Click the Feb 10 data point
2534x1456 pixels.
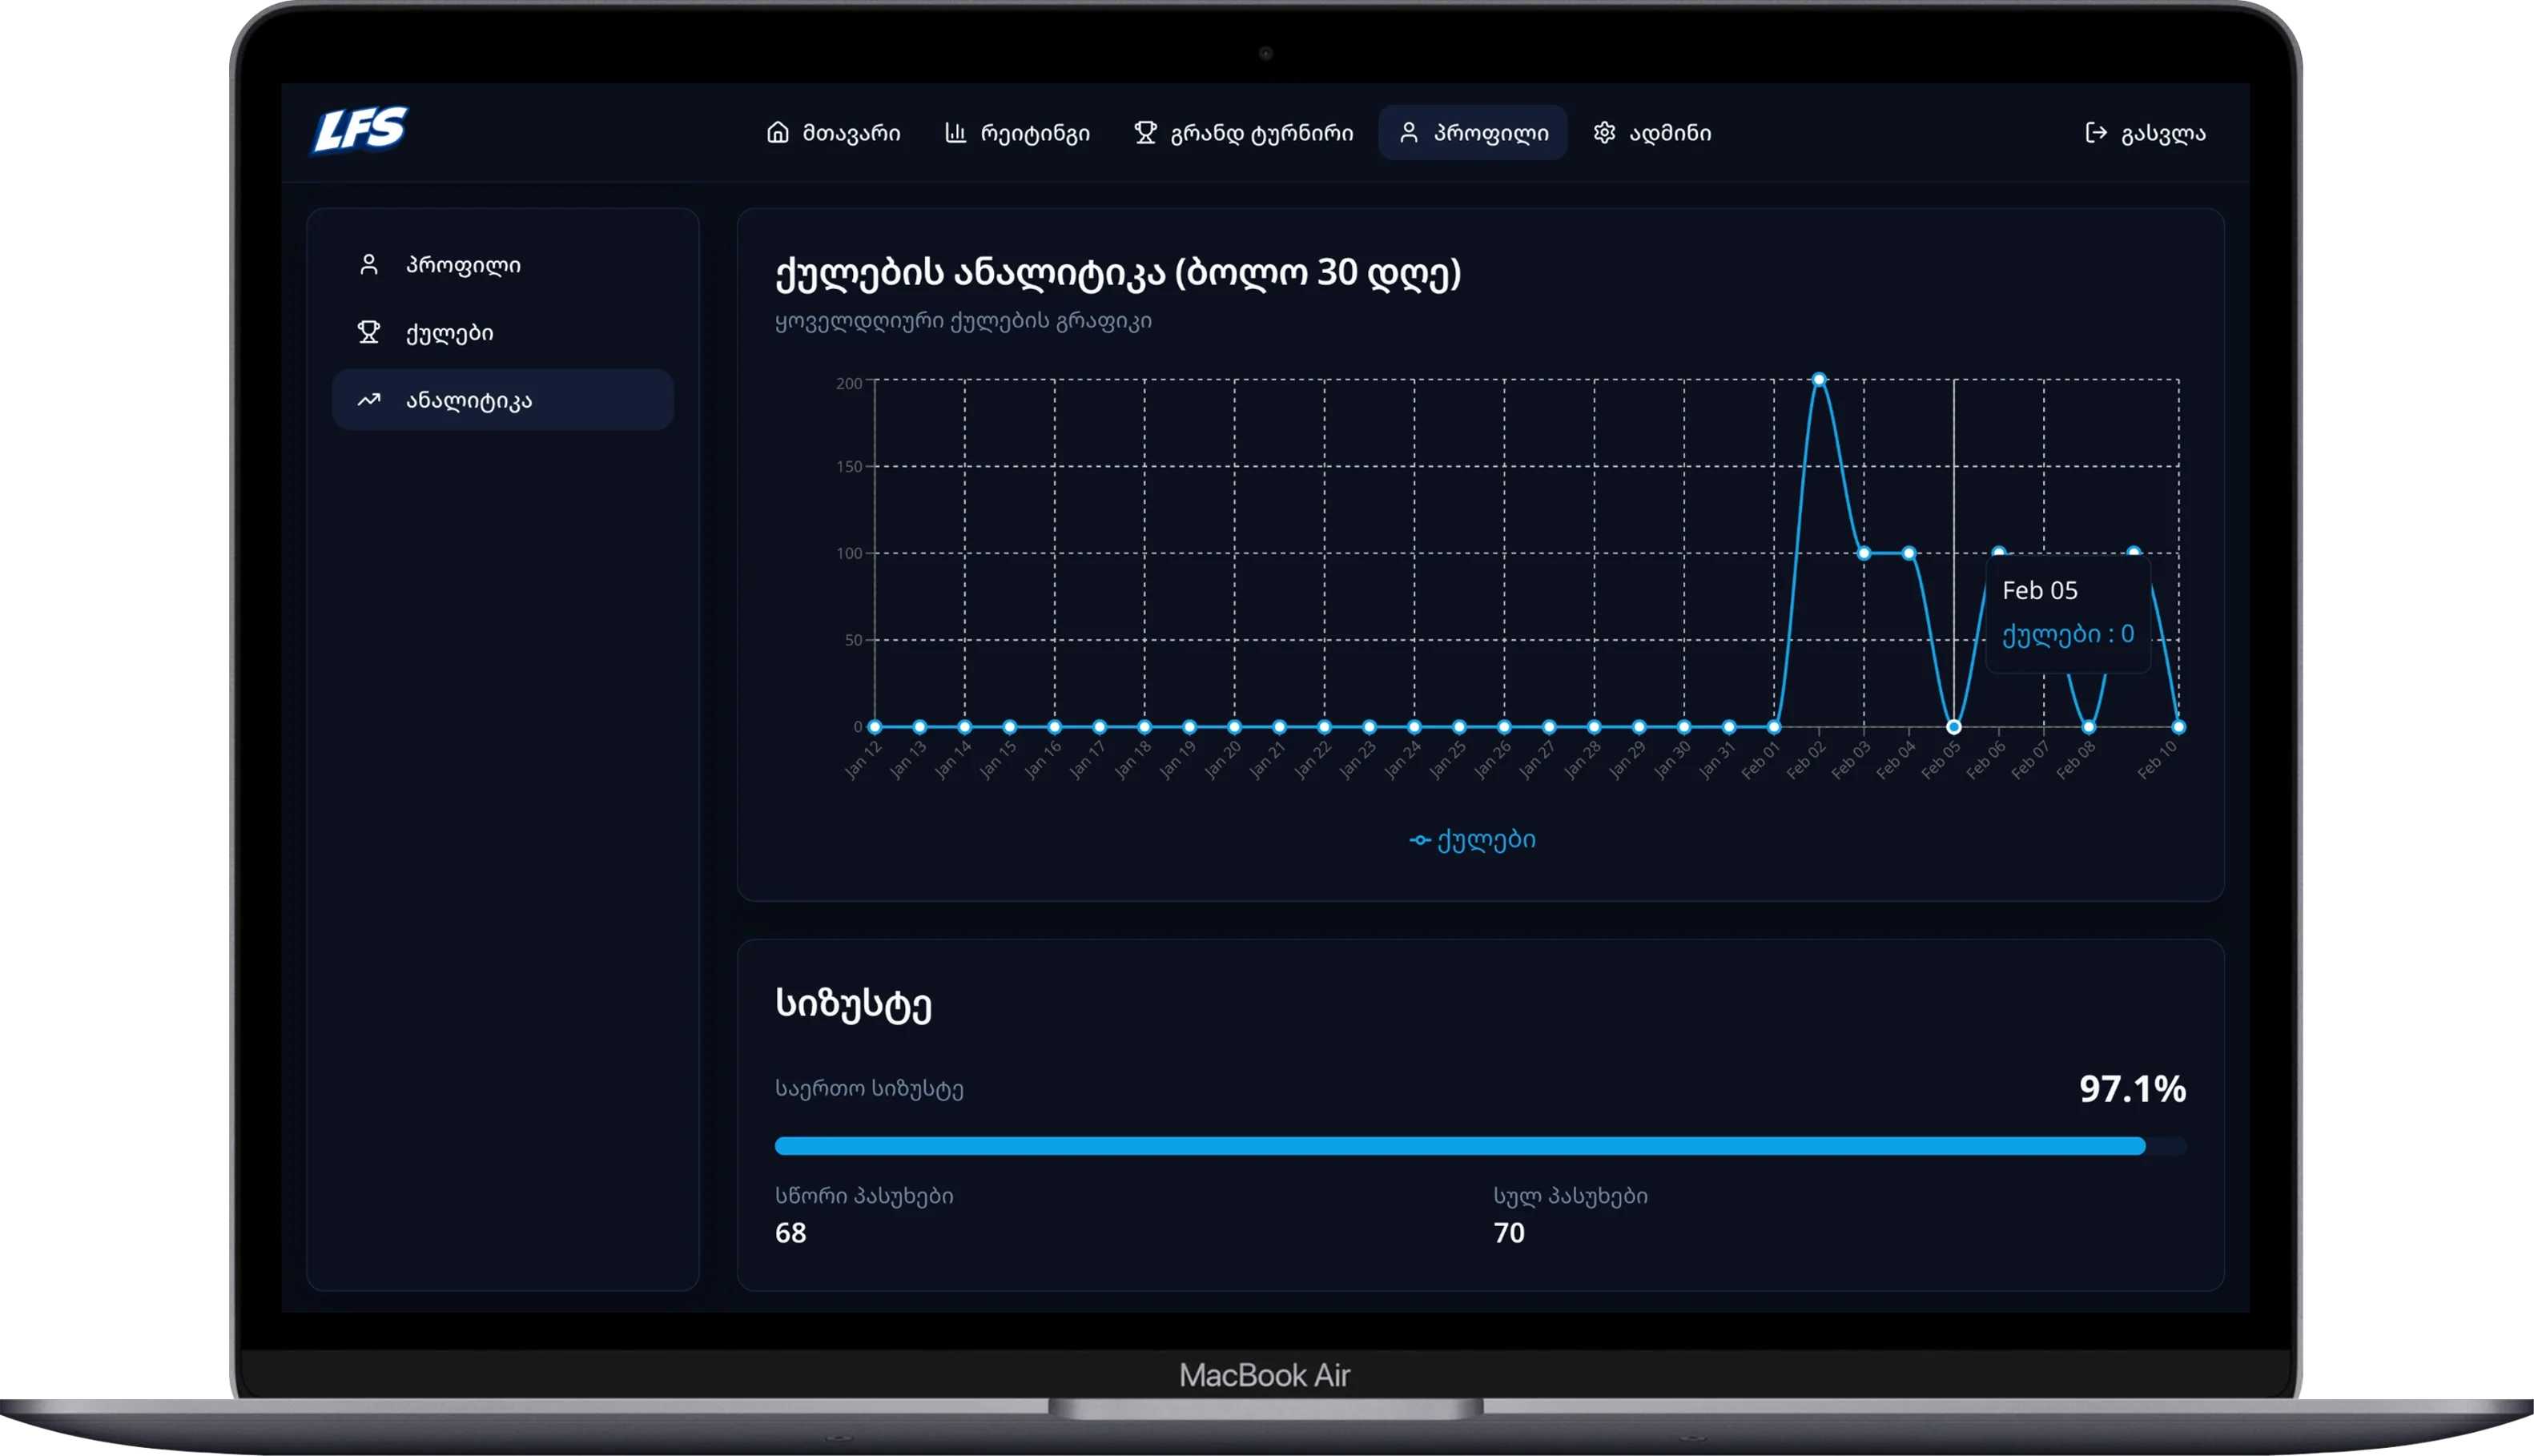[x=2179, y=727]
